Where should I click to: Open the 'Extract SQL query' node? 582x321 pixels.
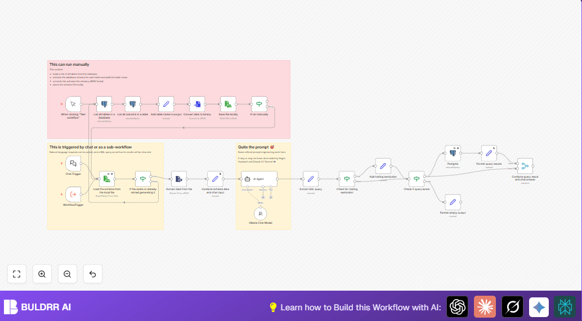tap(311, 179)
